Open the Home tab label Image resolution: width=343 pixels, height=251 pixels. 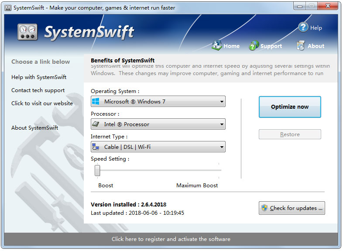tap(232, 46)
